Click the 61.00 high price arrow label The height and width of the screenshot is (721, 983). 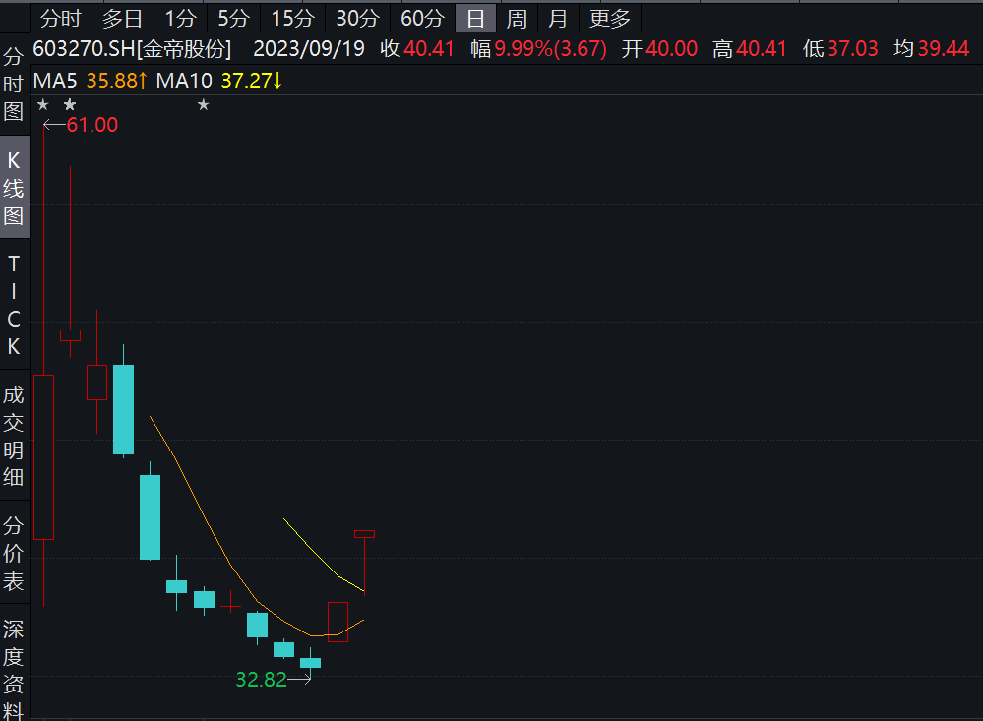pos(83,124)
